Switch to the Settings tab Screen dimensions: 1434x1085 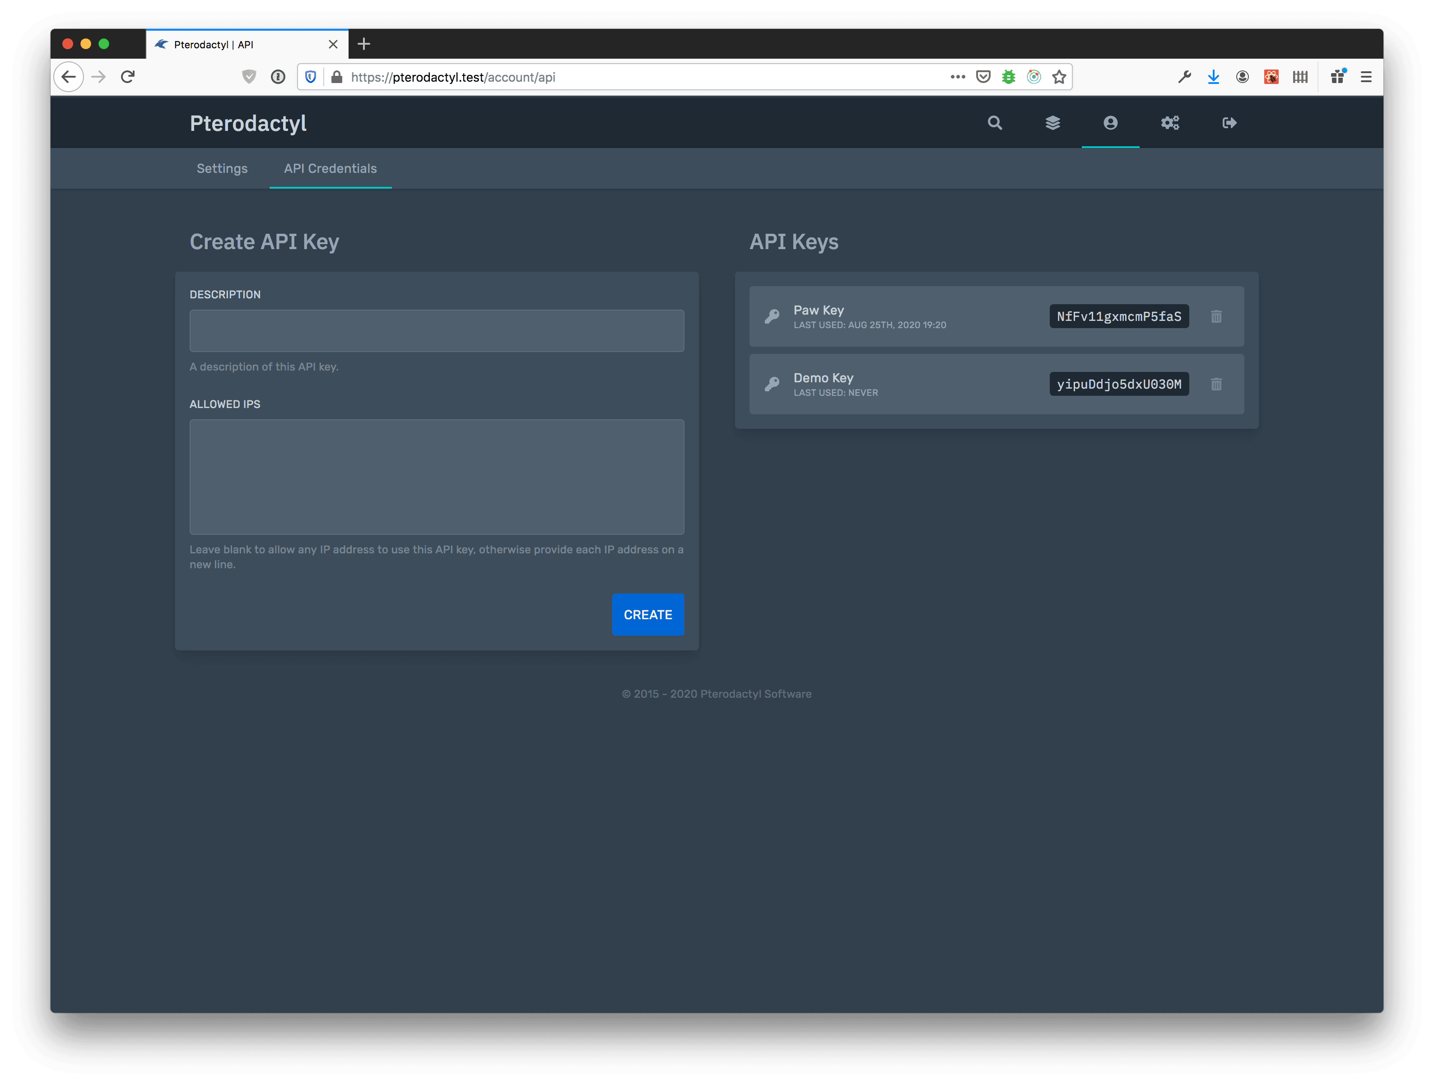coord(222,168)
